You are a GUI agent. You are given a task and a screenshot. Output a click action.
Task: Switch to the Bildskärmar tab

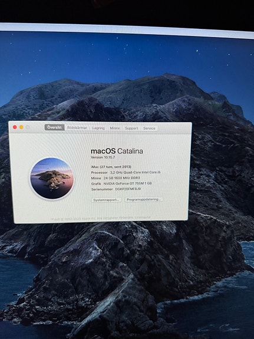(x=77, y=127)
